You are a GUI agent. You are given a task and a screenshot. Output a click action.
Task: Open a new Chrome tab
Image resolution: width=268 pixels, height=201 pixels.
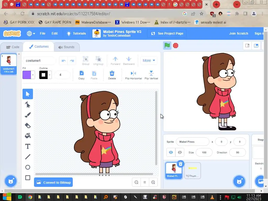pyautogui.click(x=216, y=4)
